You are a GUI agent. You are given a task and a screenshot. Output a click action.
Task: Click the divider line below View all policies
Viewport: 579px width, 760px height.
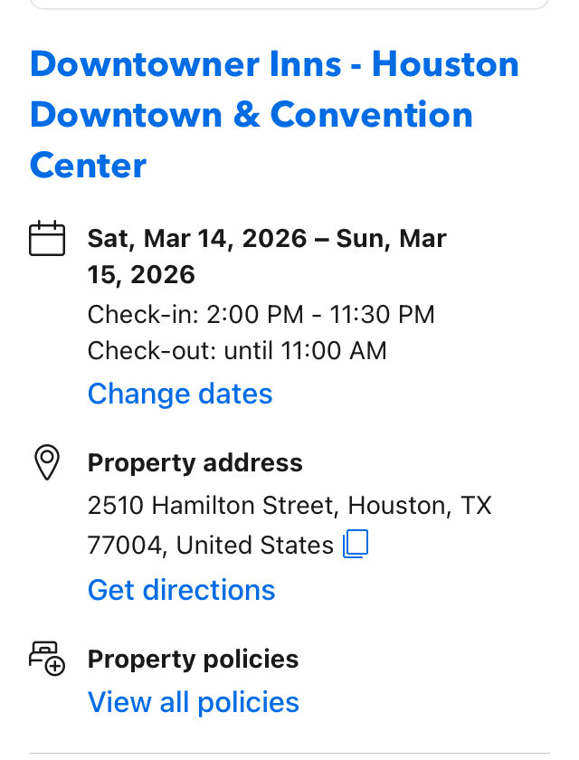(x=289, y=752)
